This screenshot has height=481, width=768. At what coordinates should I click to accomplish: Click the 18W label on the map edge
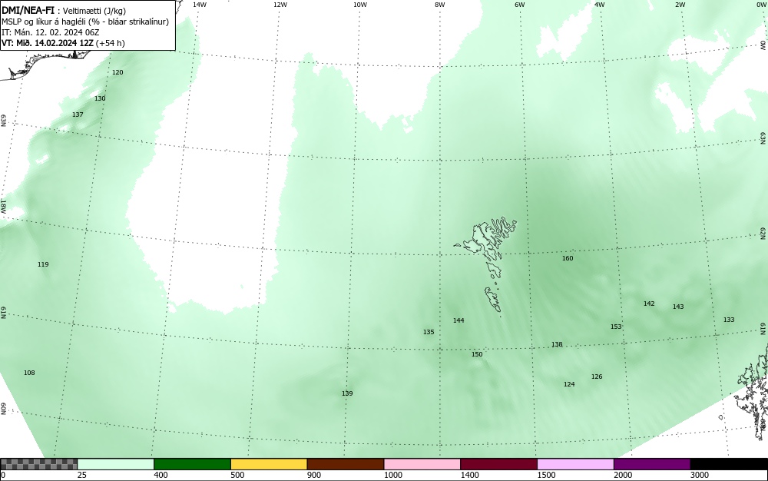[x=3, y=206]
